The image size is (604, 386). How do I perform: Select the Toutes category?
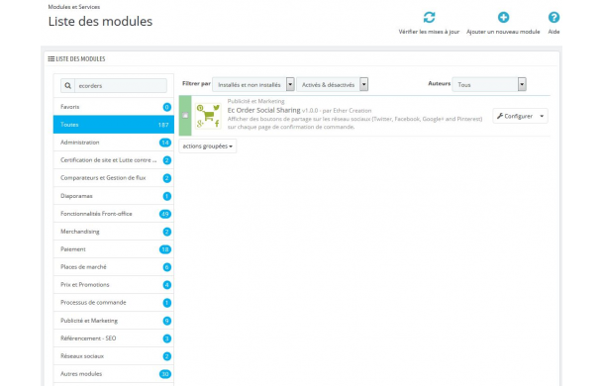click(x=114, y=125)
